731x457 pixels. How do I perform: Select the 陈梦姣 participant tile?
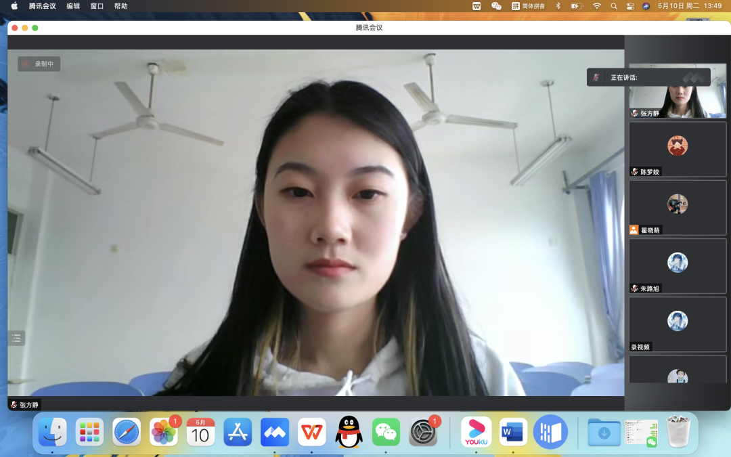click(678, 149)
